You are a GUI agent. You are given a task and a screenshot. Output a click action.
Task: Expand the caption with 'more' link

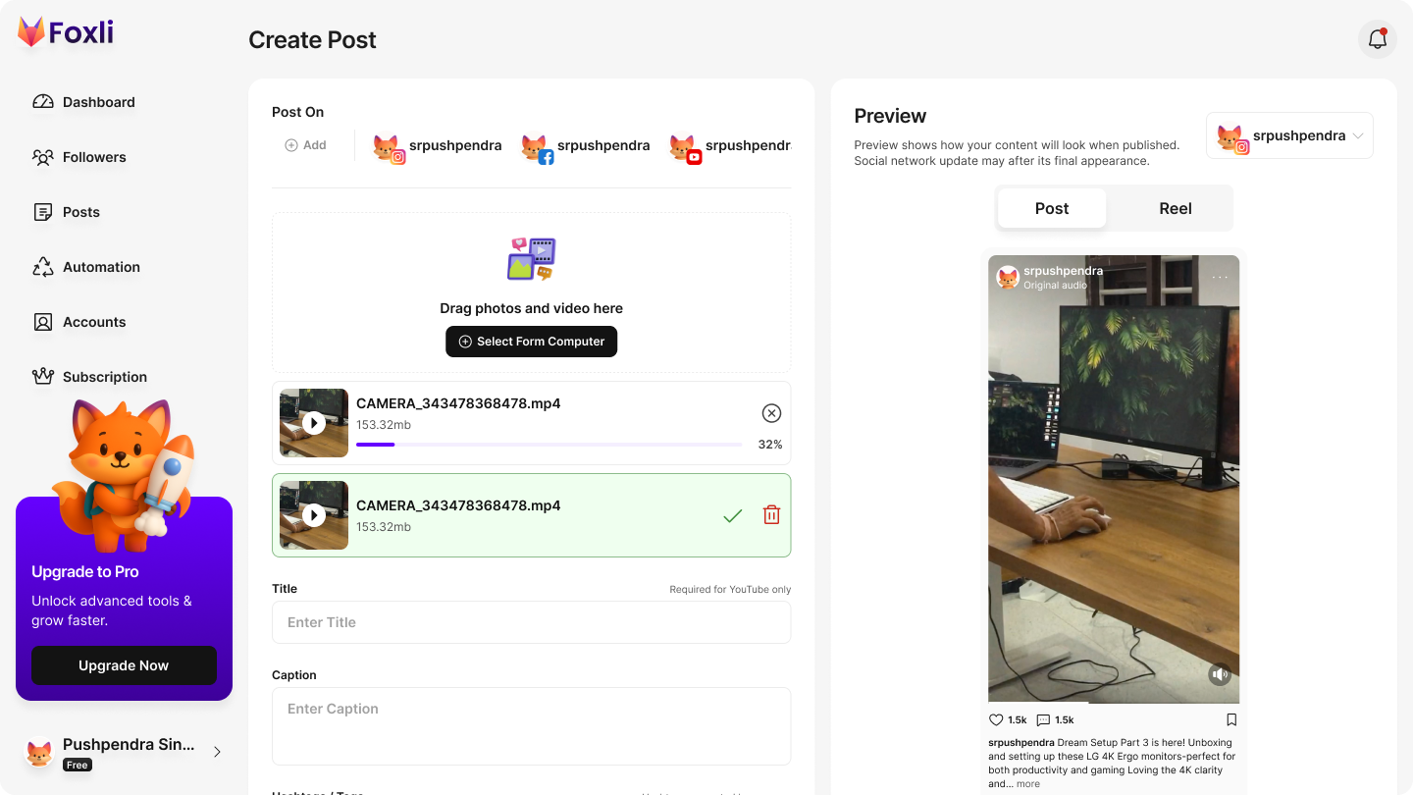[x=1027, y=784]
